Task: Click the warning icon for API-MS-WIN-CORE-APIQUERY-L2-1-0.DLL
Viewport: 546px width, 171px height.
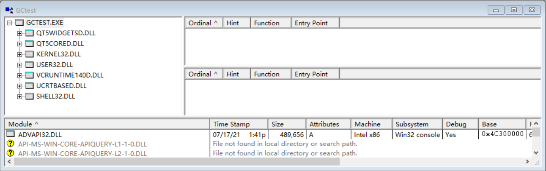Action: [11, 153]
